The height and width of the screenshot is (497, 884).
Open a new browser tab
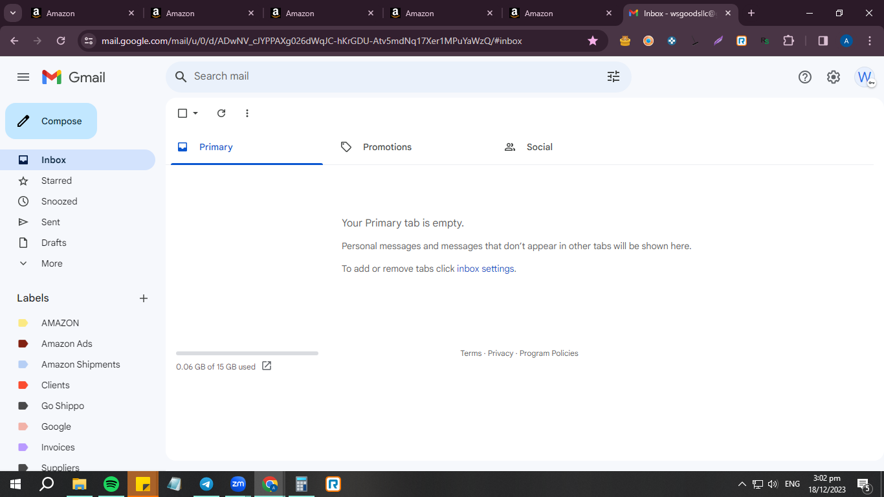coord(751,13)
